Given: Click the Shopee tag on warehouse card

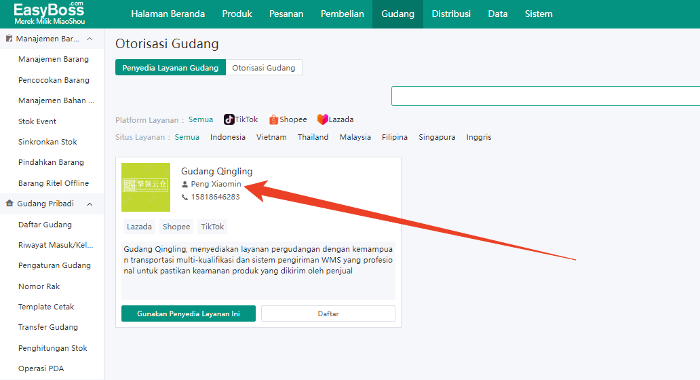Looking at the screenshot, I should (176, 227).
